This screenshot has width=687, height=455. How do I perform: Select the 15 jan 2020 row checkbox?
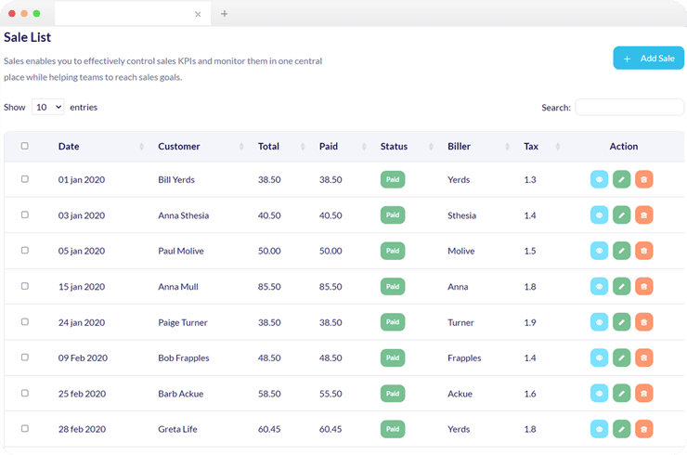(25, 286)
